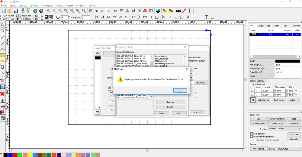
Task: Open the Device USB:Auto dropdown
Action: pyautogui.click(x=285, y=149)
